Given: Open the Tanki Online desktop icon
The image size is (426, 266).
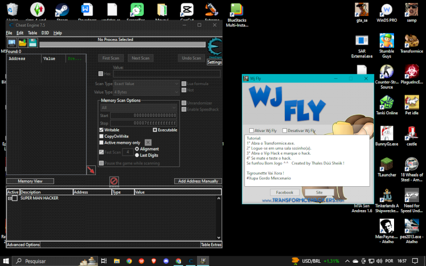Looking at the screenshot, I should (x=387, y=105).
